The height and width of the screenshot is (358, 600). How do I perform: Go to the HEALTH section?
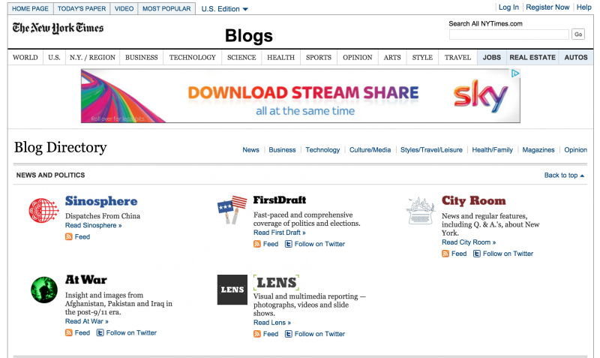pos(280,58)
